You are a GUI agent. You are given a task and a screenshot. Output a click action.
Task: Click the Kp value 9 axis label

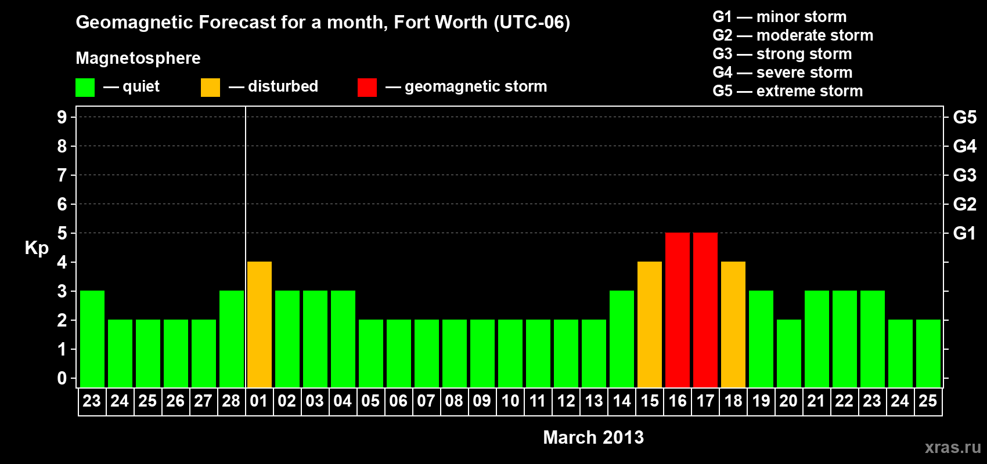point(62,117)
